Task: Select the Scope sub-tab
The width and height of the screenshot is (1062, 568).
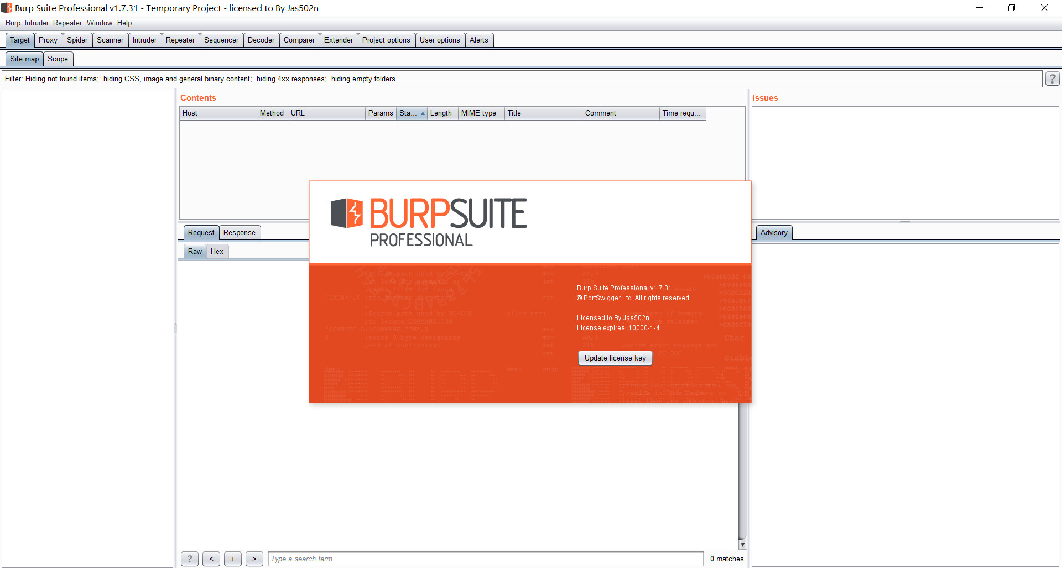Action: point(58,59)
